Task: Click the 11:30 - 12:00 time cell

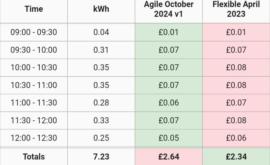Action: pos(34,120)
